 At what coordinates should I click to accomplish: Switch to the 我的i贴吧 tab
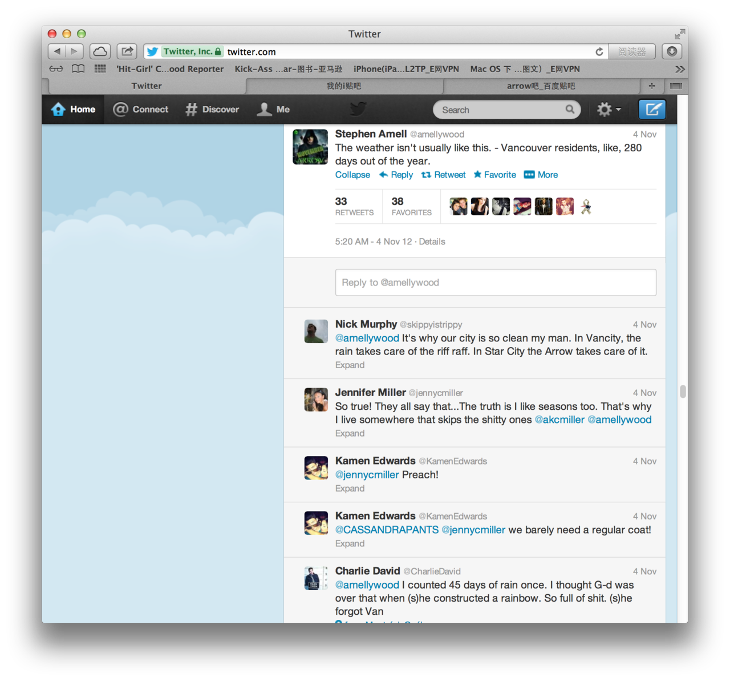pos(344,86)
